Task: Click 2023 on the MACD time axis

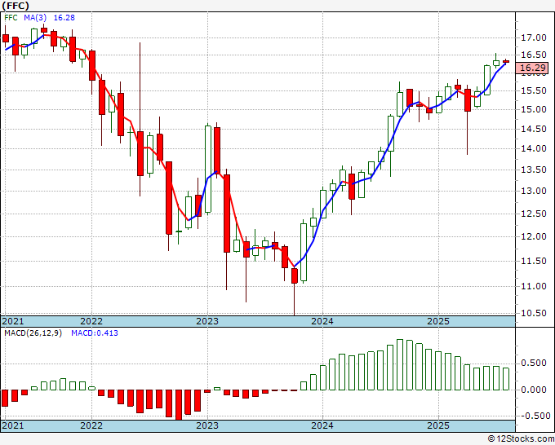Action: pos(207,425)
